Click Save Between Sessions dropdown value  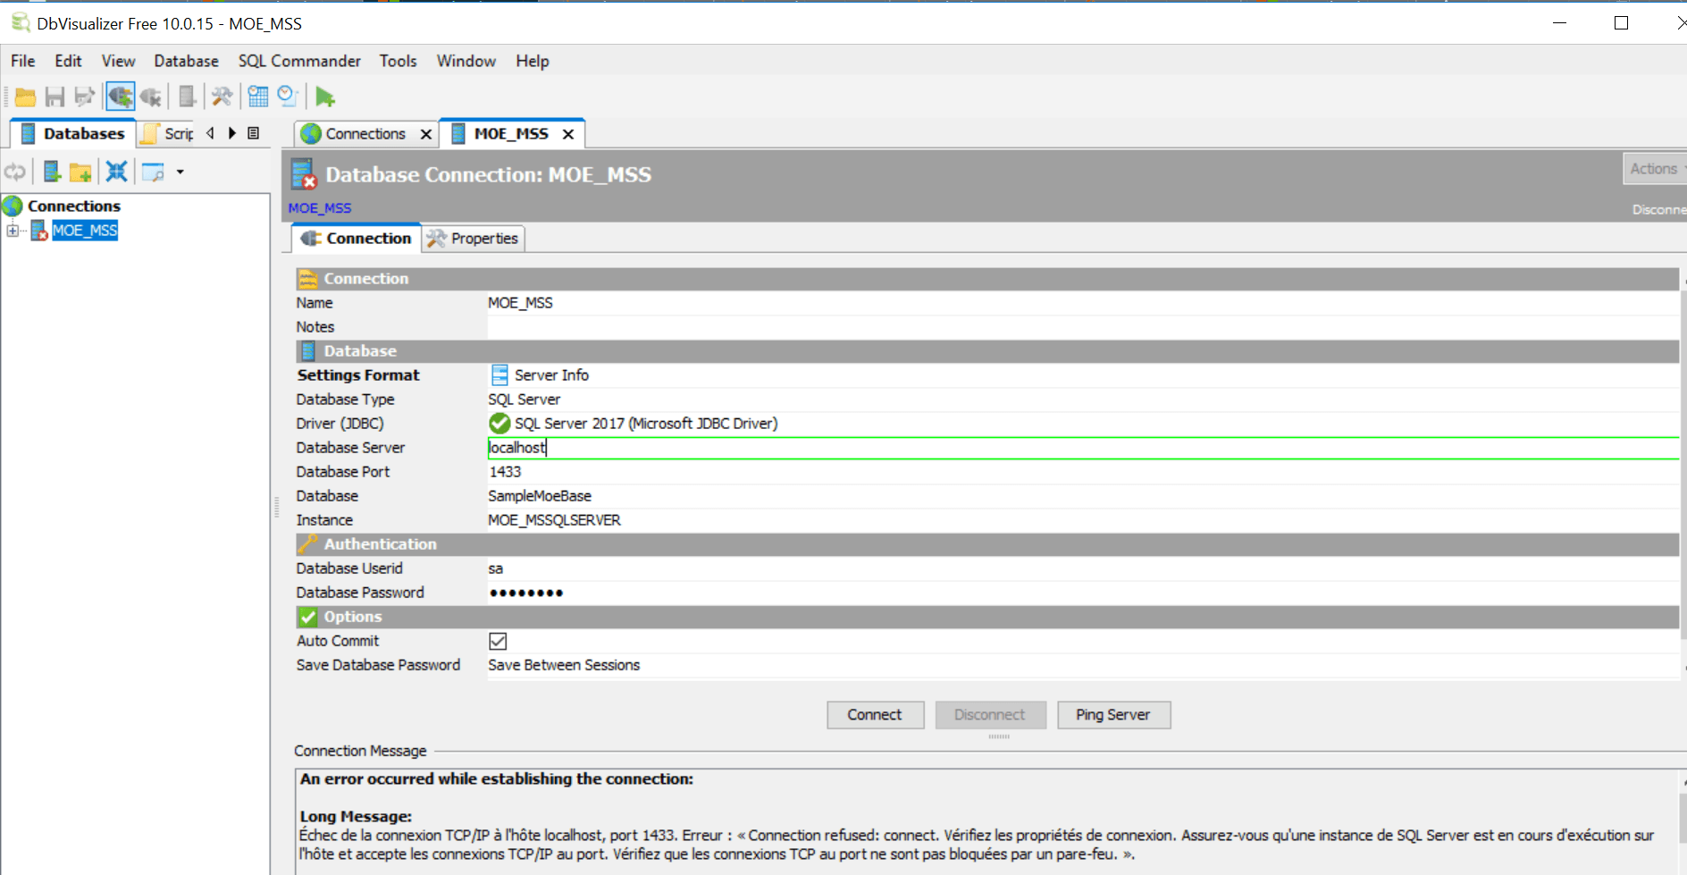coord(1083,665)
